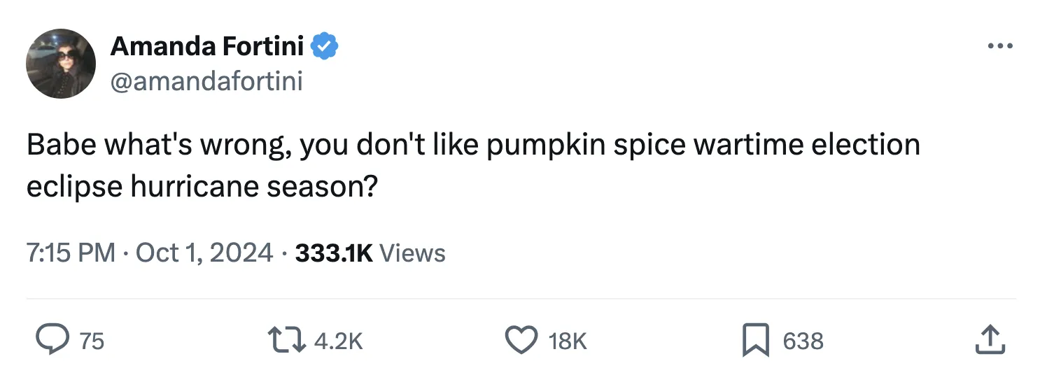Click the blue verified checkmark badge

[x=325, y=47]
